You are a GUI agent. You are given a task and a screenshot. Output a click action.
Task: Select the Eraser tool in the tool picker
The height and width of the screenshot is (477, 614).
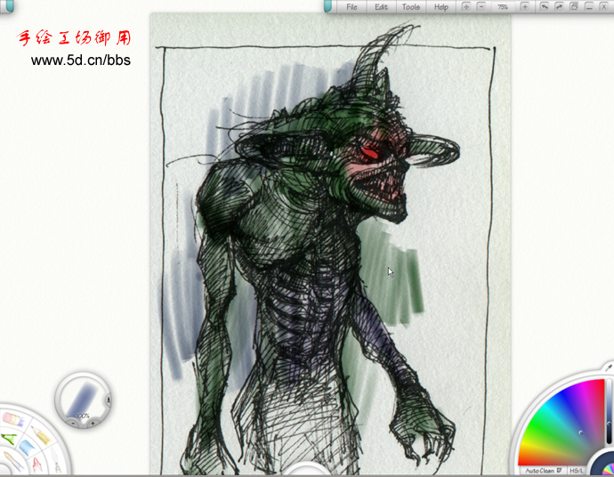pyautogui.click(x=13, y=420)
